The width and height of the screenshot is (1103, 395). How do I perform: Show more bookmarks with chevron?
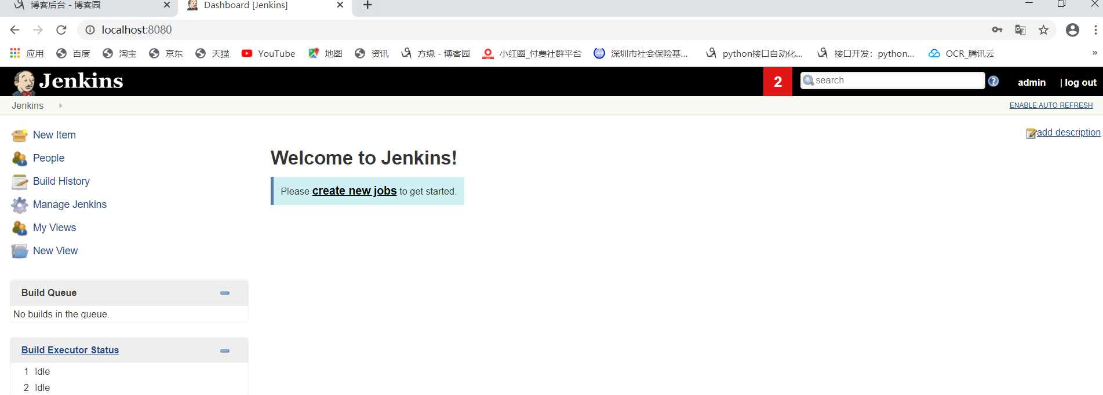[x=1094, y=53]
